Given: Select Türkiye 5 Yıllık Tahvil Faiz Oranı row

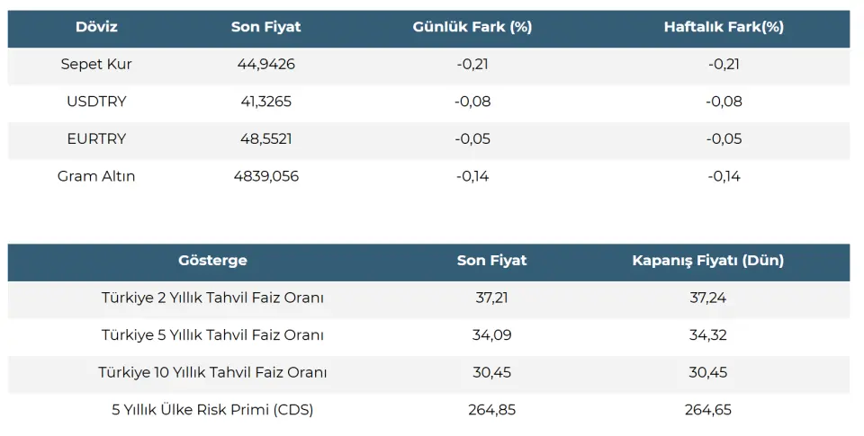Looking at the screenshot, I should [x=428, y=335].
